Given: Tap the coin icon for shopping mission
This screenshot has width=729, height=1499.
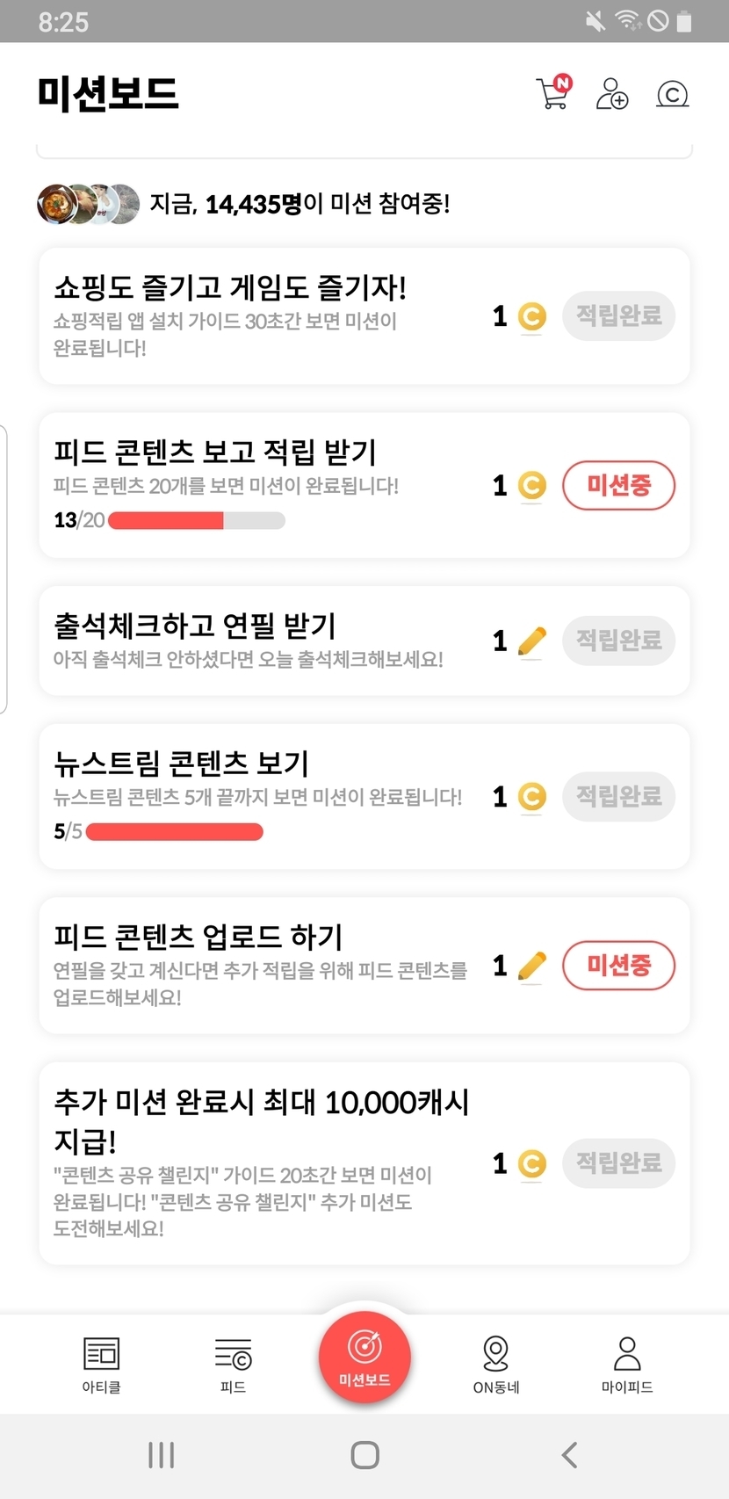Looking at the screenshot, I should (531, 316).
